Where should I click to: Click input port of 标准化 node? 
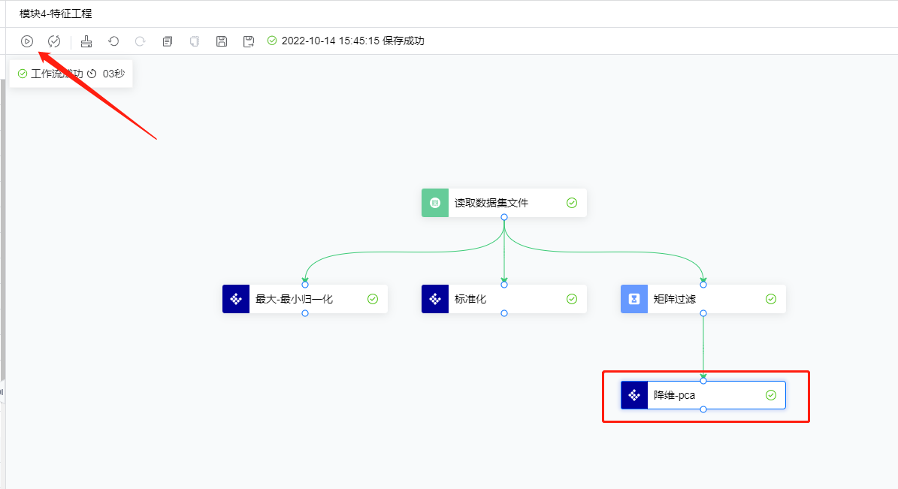(x=504, y=285)
